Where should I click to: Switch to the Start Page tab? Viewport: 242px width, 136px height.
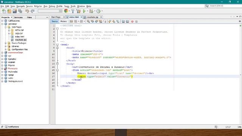click(56, 17)
